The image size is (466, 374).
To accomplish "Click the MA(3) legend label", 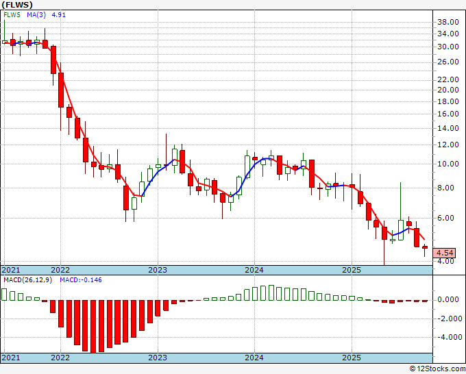I will coord(36,15).
